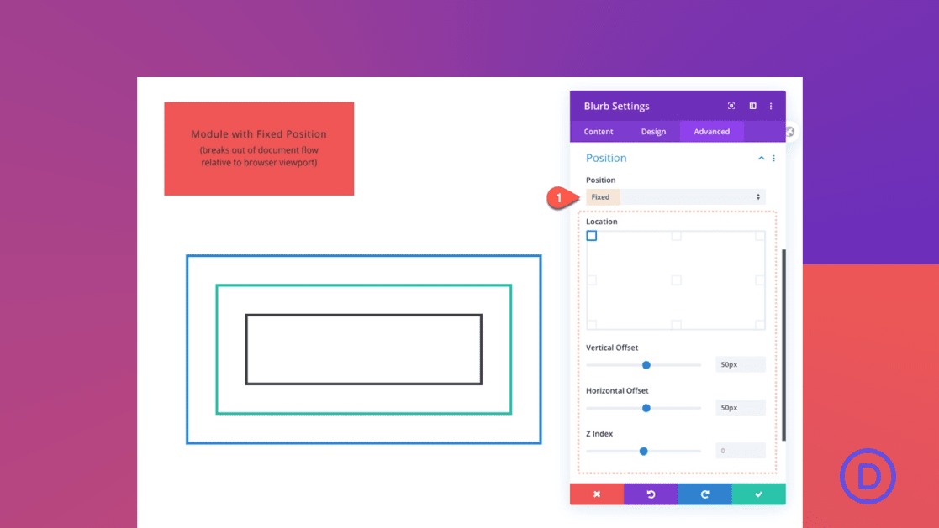Switch to the Content tab
939x528 pixels.
[598, 132]
